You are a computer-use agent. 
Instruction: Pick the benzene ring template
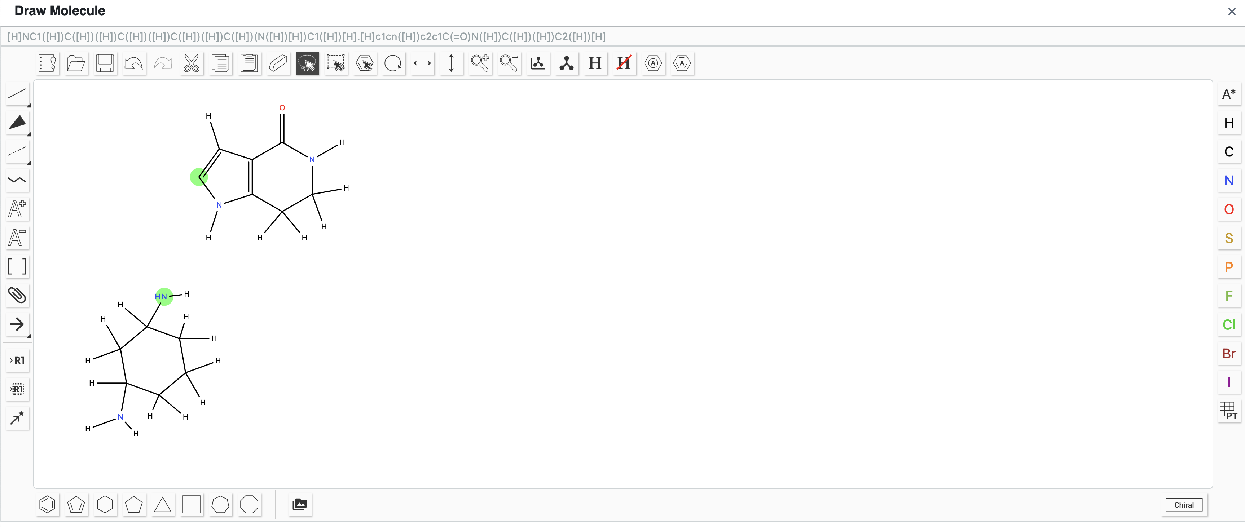[x=47, y=504]
